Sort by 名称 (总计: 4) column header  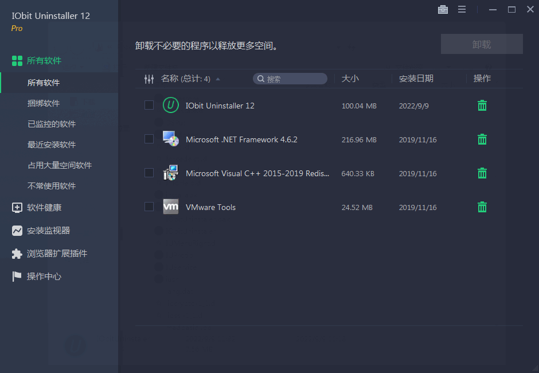point(186,79)
